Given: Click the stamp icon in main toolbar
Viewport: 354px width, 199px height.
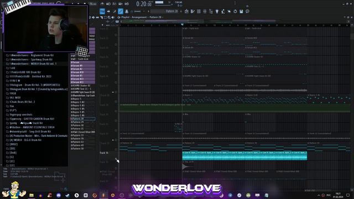Looking at the screenshot, I should tap(127, 11).
